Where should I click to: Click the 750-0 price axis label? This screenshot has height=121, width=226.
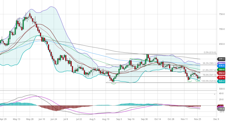point(222,14)
